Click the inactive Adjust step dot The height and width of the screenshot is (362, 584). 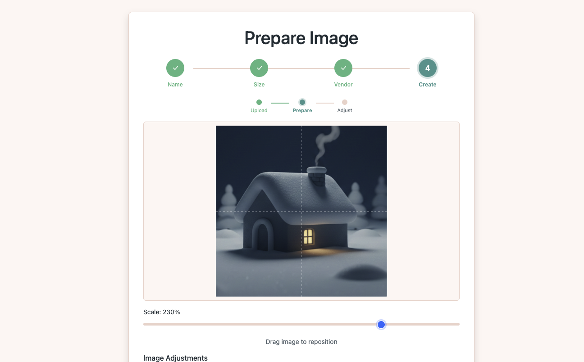[x=345, y=102]
